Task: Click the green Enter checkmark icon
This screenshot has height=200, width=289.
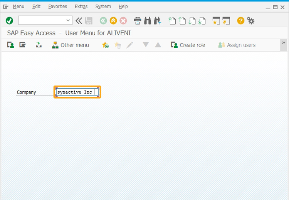Action: [x=9, y=21]
